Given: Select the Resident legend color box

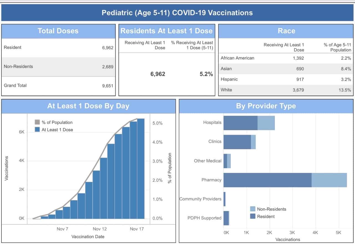Looking at the screenshot, I should (253, 216).
